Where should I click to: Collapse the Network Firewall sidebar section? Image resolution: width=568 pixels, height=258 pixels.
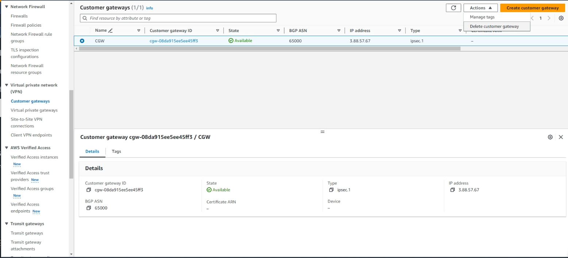pos(7,7)
